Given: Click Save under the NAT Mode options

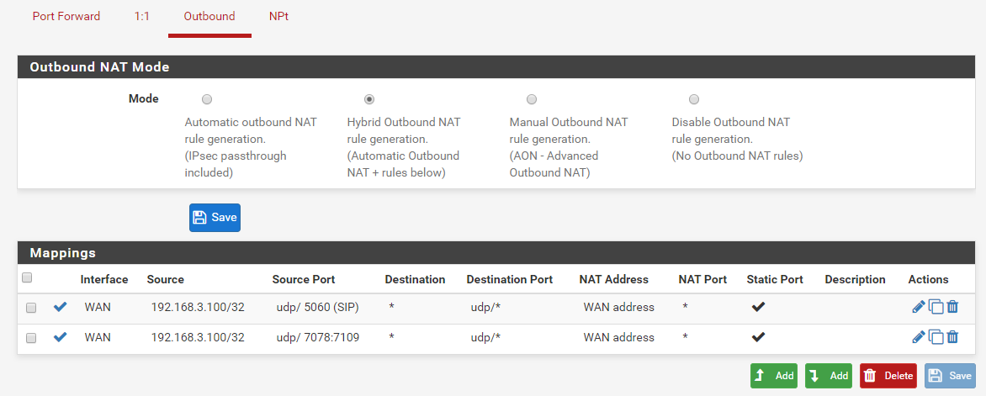Looking at the screenshot, I should click(x=215, y=217).
